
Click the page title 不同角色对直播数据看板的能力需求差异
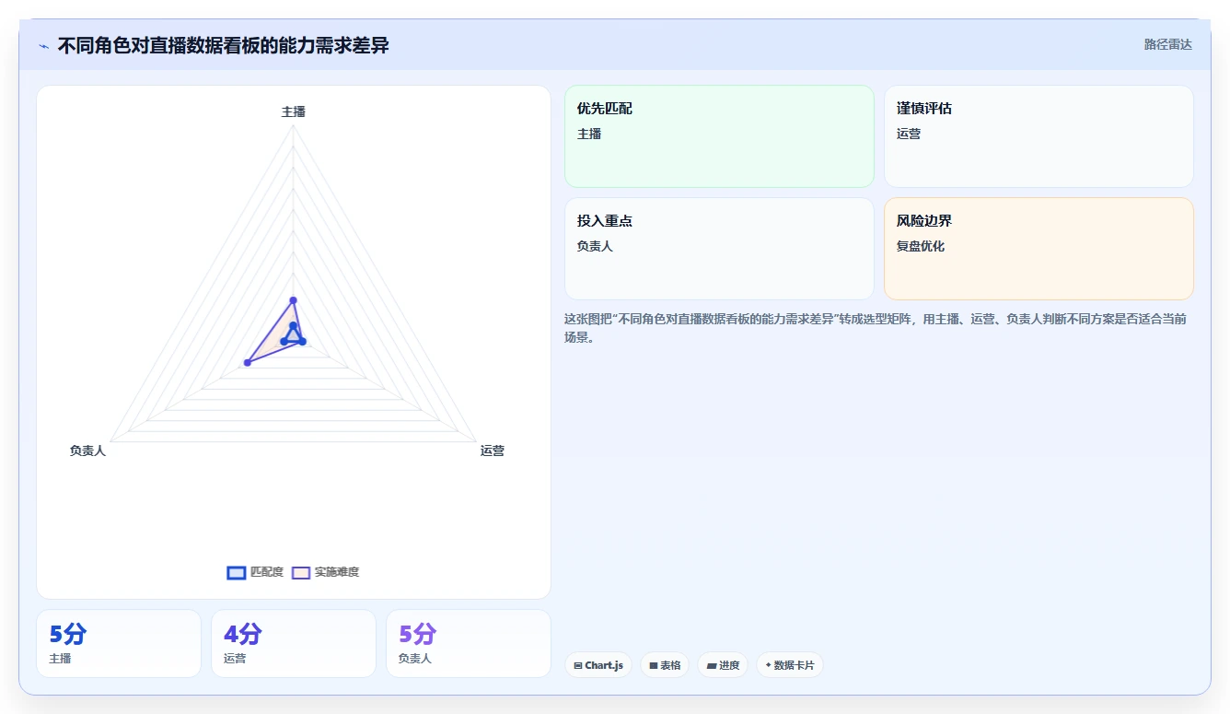tap(224, 45)
